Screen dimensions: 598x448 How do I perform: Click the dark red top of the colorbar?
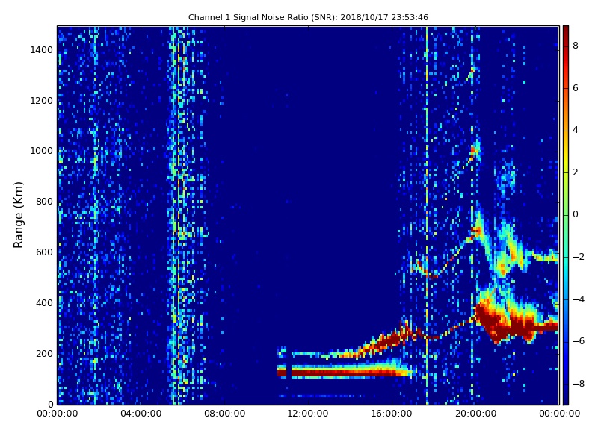coord(566,32)
